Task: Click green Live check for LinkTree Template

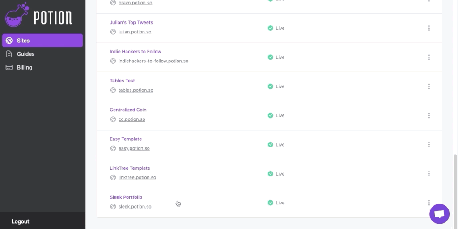Action: coord(271,174)
